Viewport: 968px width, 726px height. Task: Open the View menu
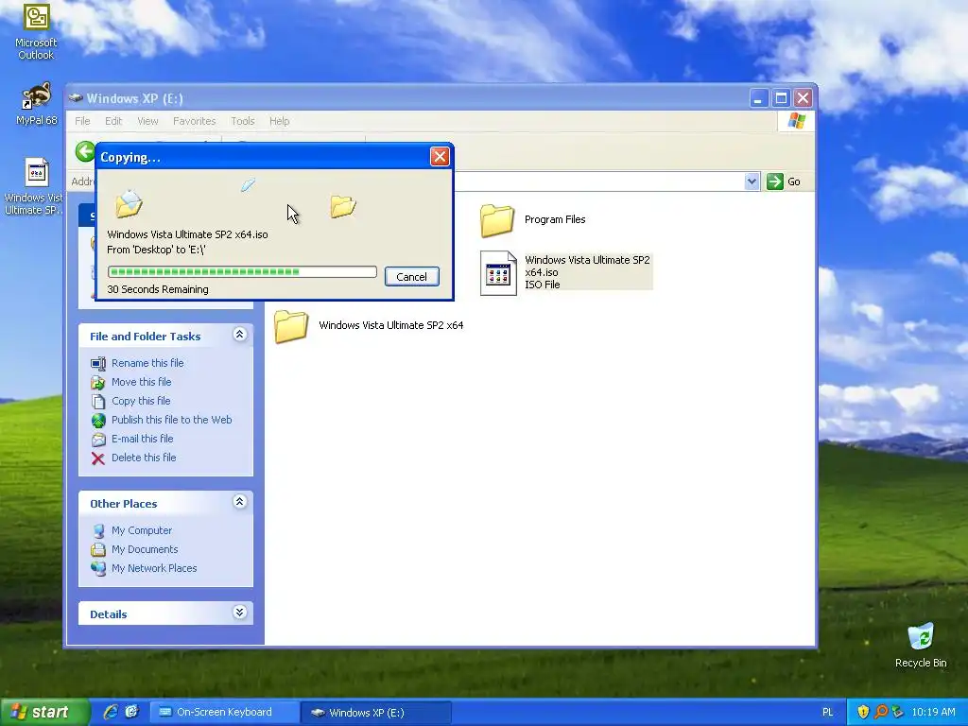pos(147,121)
